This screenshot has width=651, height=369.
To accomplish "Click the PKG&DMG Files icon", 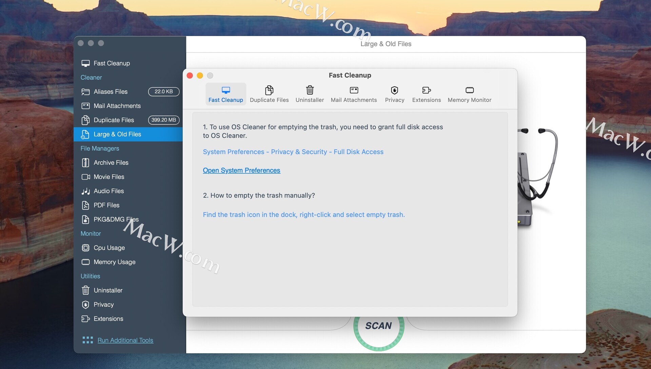I will coord(85,220).
